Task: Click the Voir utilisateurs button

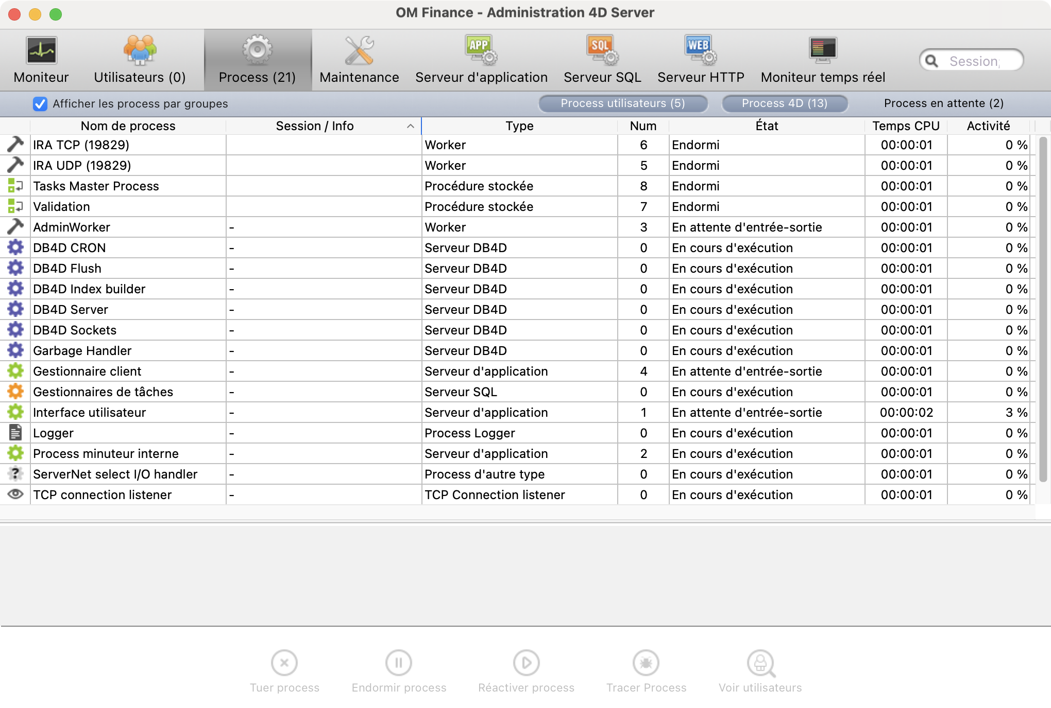Action: (760, 671)
